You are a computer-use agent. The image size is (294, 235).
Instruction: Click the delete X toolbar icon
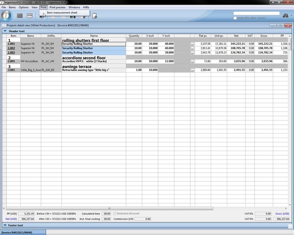(84, 17)
